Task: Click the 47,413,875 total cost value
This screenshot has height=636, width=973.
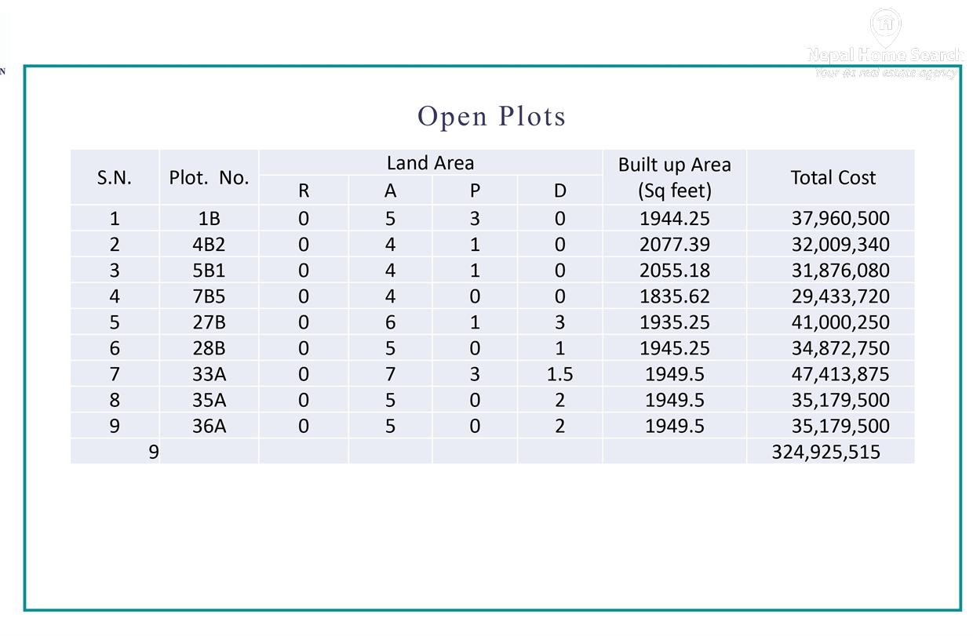Action: tap(840, 374)
